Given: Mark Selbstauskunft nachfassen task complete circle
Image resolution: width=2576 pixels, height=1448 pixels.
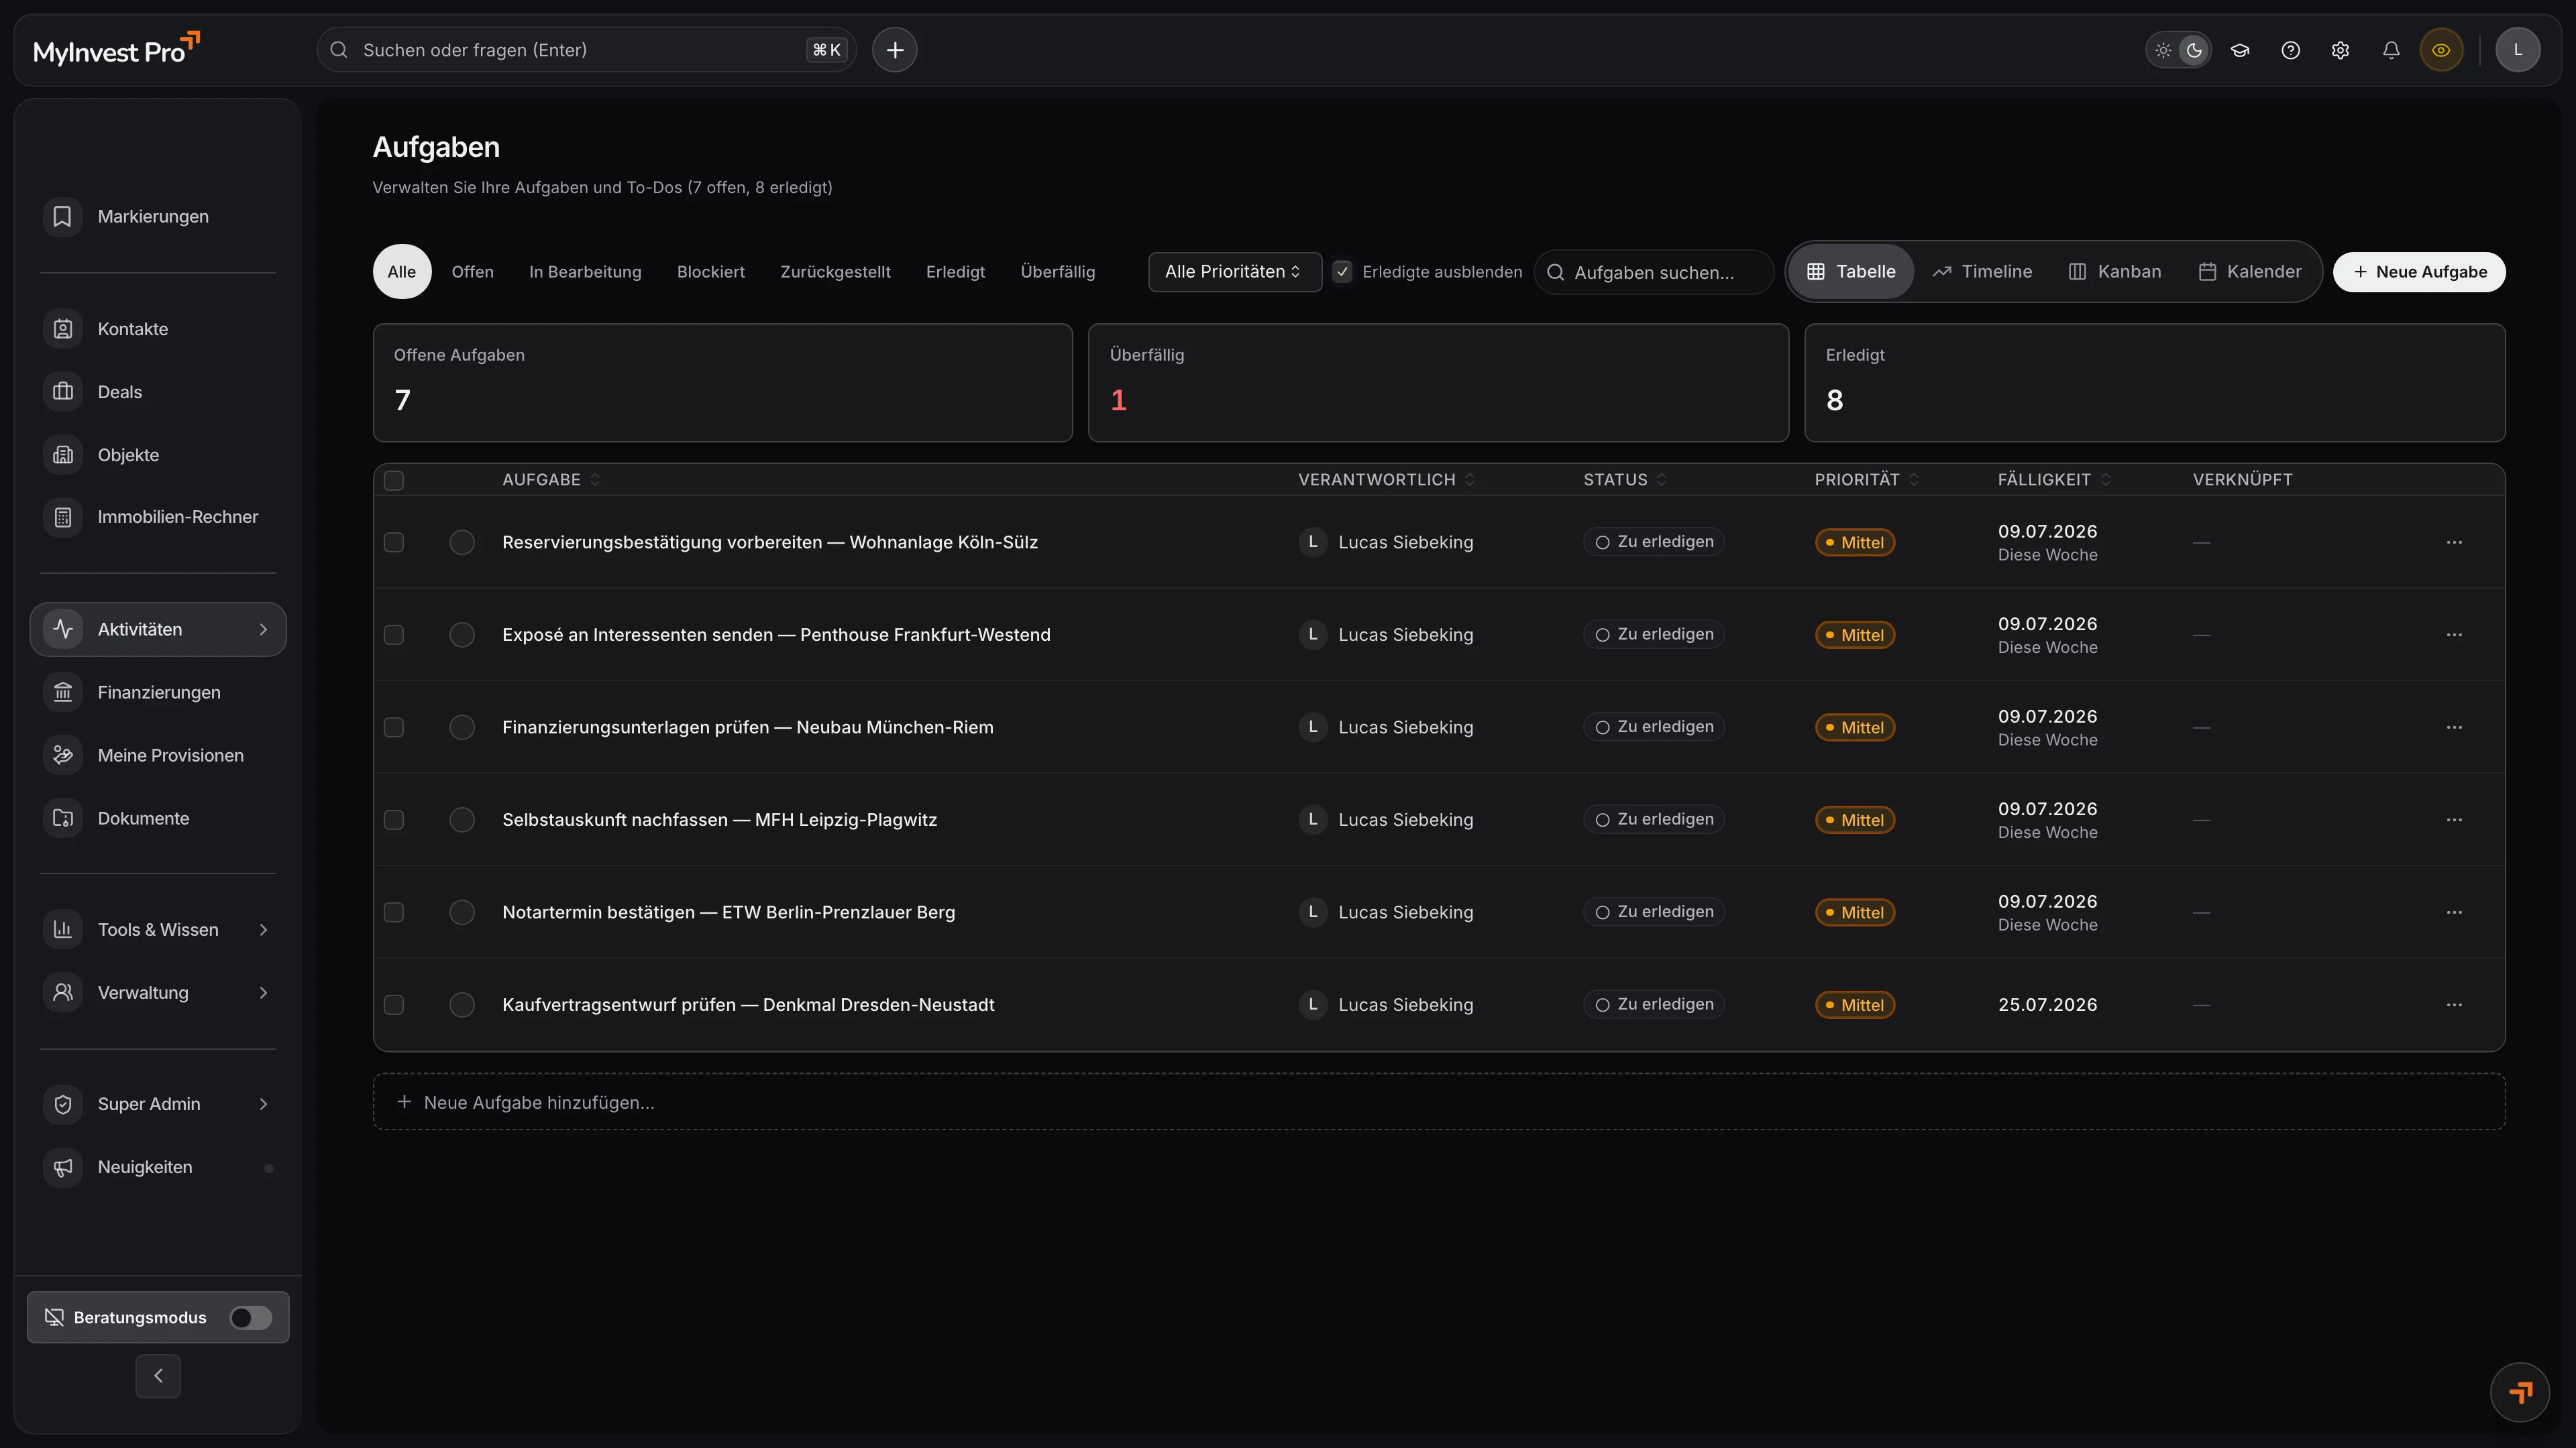Looking at the screenshot, I should 462,821.
